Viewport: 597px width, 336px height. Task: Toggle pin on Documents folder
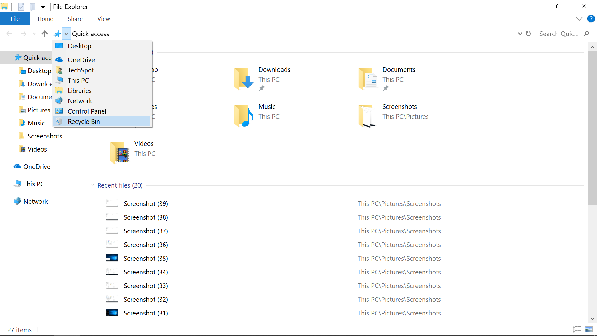385,88
